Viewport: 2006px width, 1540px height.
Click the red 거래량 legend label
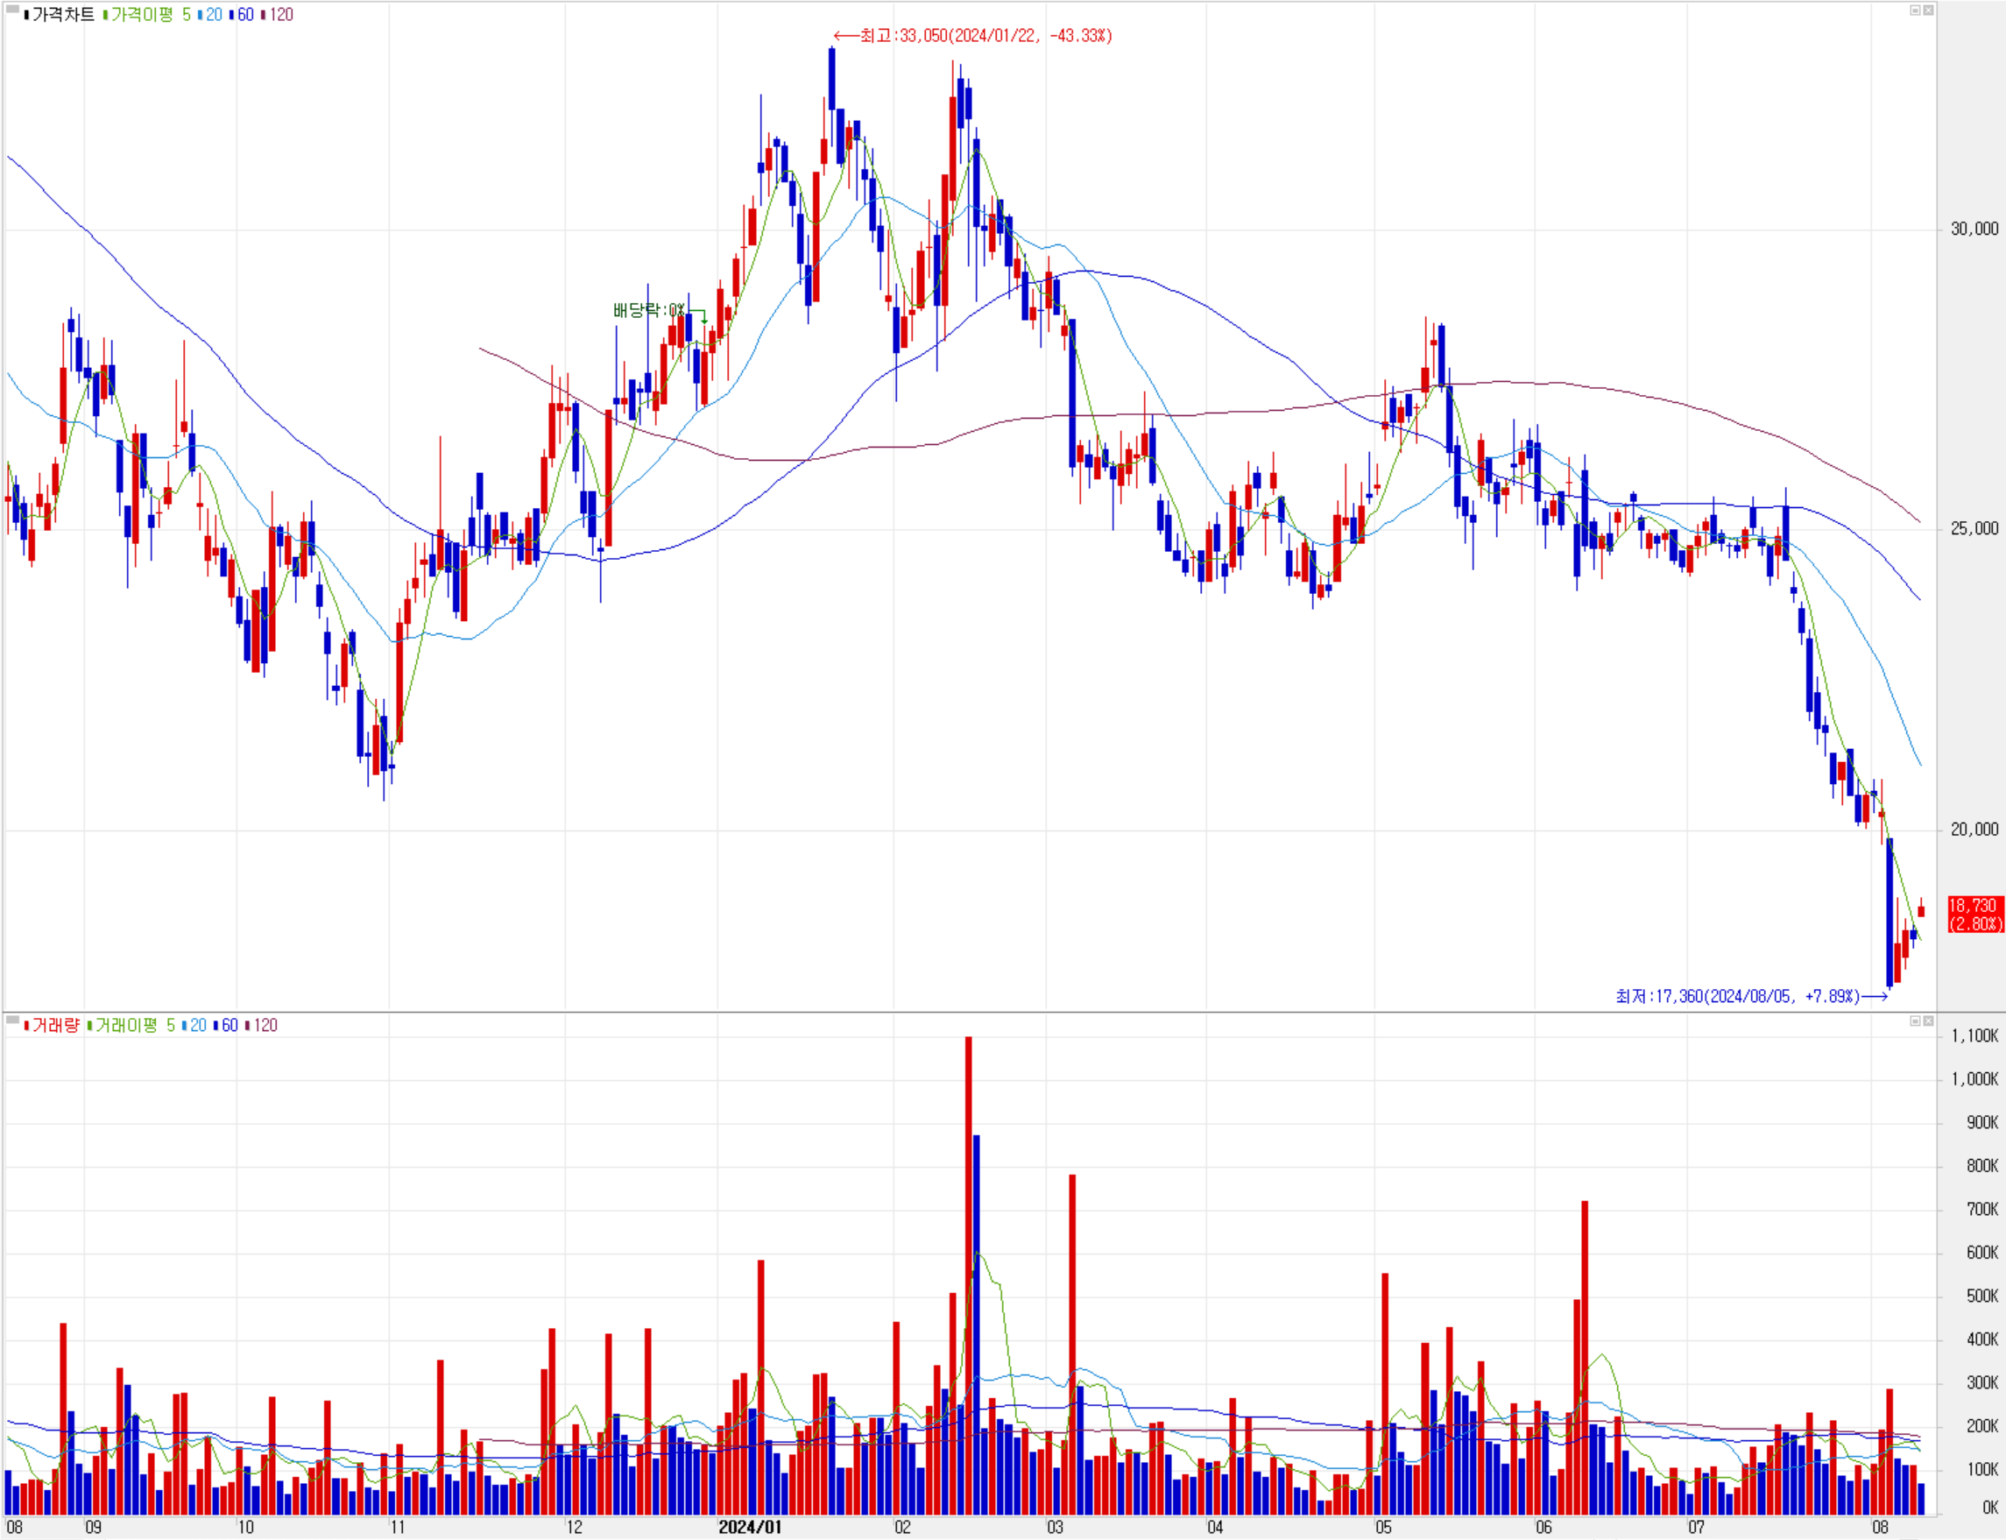(x=55, y=1025)
